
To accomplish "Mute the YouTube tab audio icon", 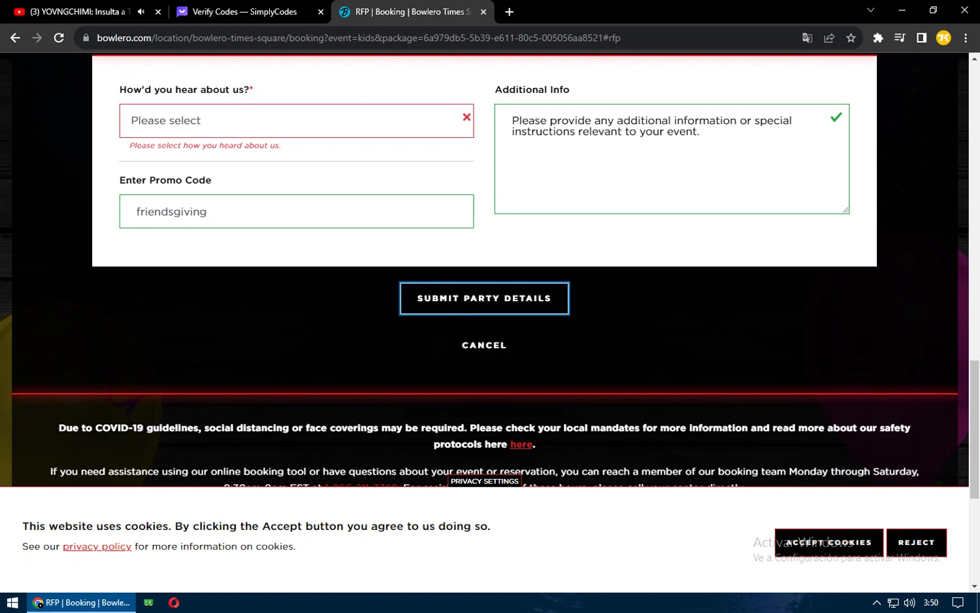I will tap(141, 12).
